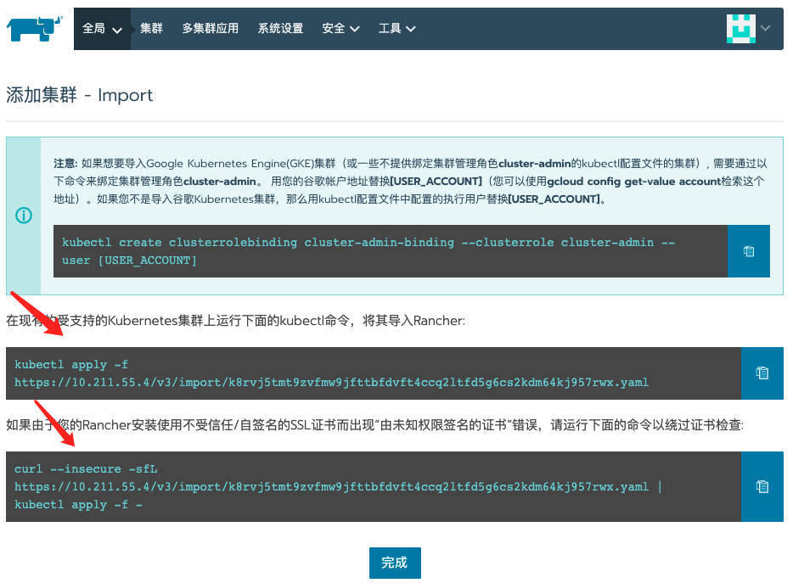Expand the 安全 security menu
793x583 pixels.
340,29
